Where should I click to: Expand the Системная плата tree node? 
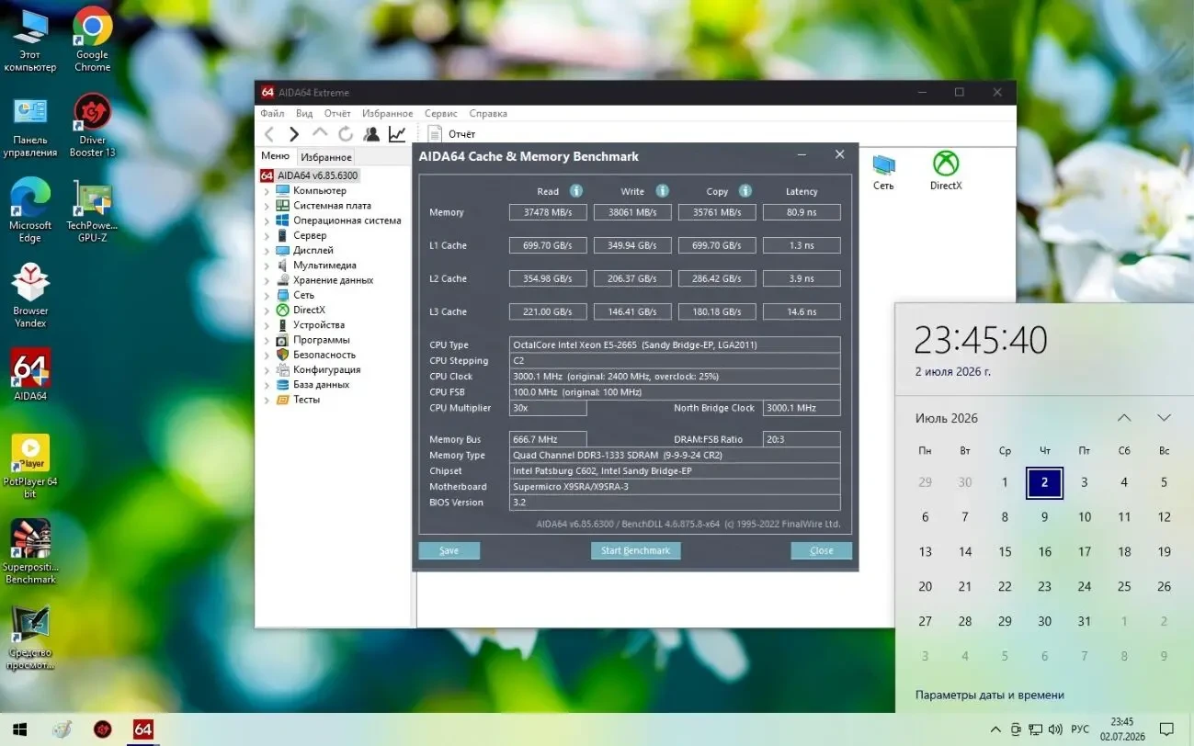pyautogui.click(x=267, y=206)
